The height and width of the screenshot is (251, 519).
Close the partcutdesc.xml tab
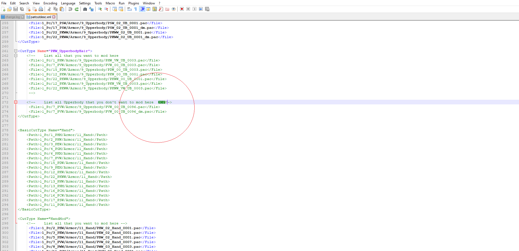pos(54,17)
